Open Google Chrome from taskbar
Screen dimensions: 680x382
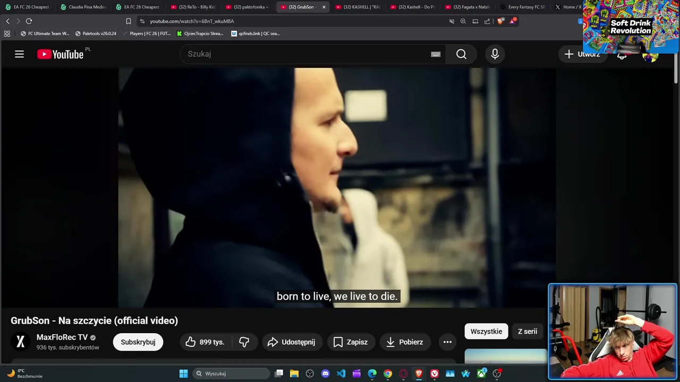tap(388, 374)
